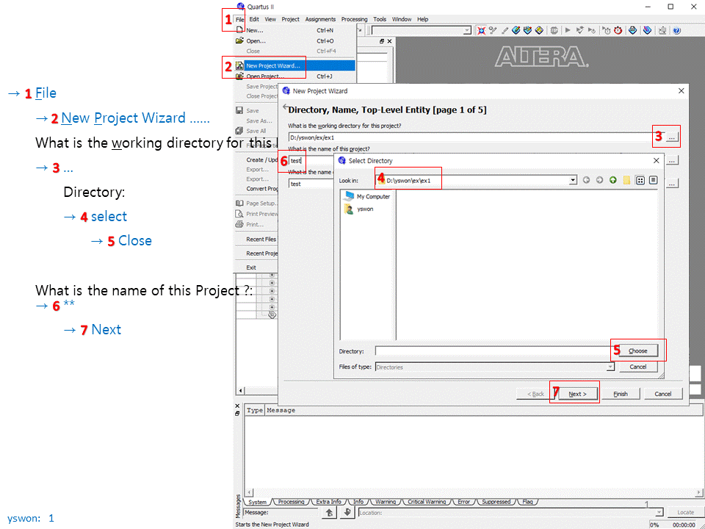Click the red stopwatch toolbar icon

pyautogui.click(x=618, y=31)
